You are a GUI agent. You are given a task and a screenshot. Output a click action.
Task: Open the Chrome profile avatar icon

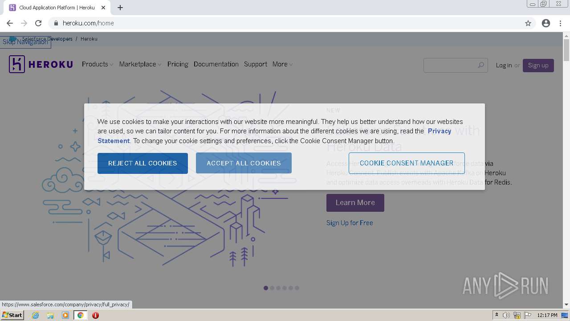546,23
